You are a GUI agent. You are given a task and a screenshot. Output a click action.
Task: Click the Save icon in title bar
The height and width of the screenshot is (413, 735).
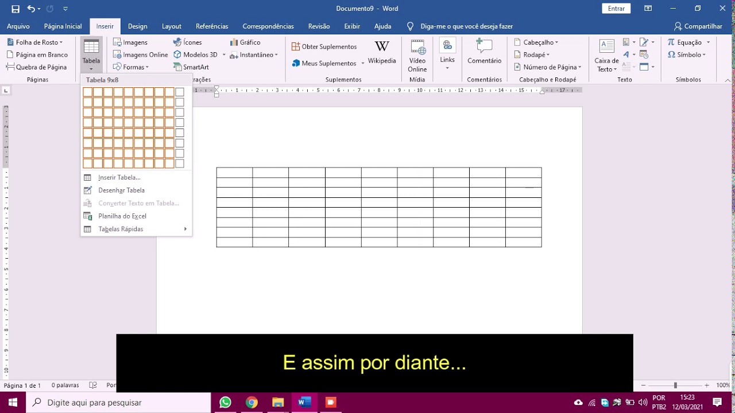(16, 9)
